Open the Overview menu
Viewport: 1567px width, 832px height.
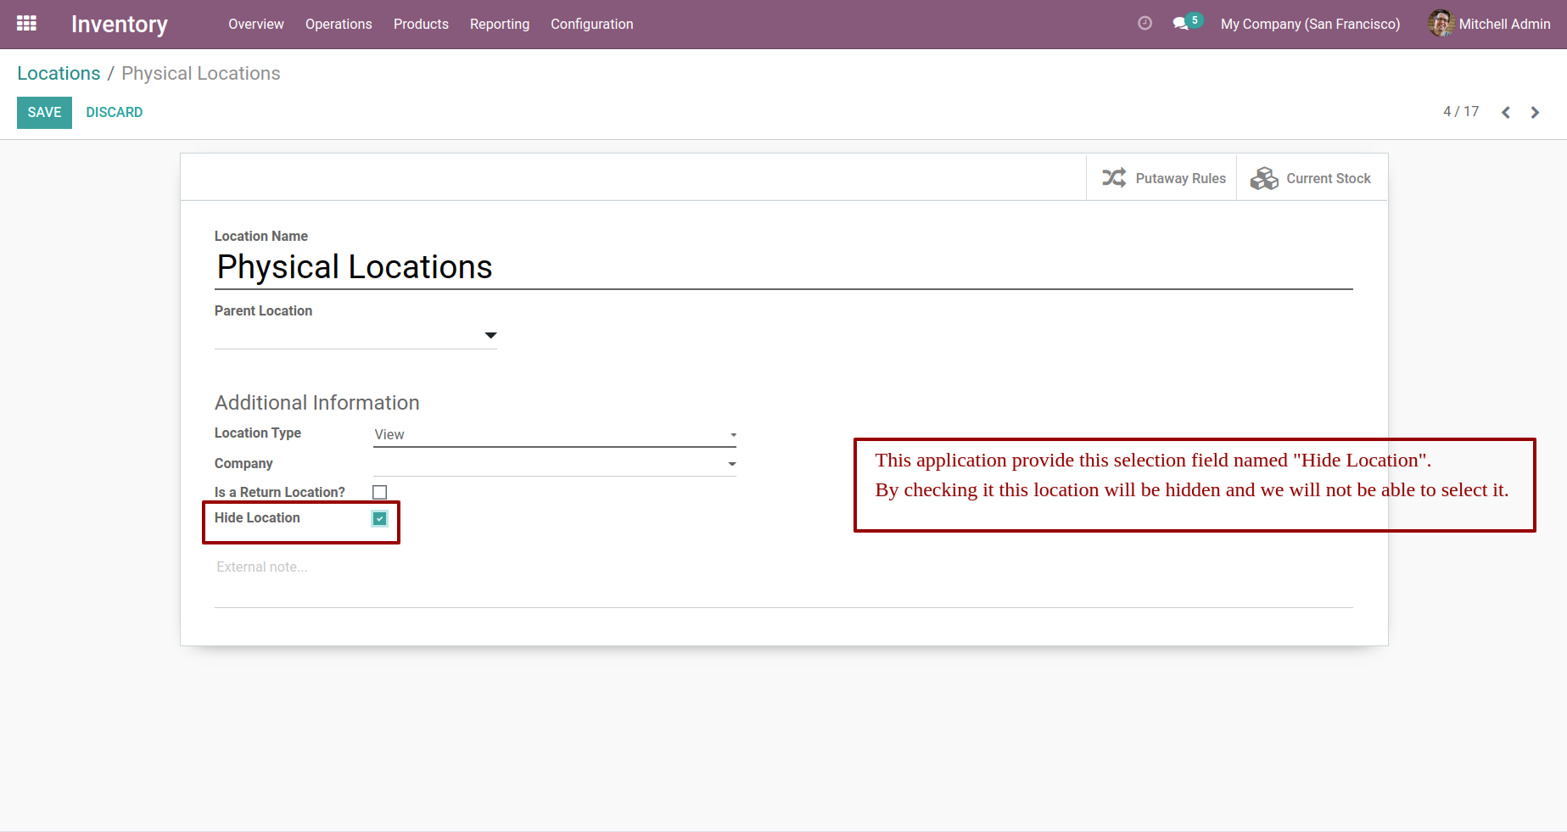point(256,24)
